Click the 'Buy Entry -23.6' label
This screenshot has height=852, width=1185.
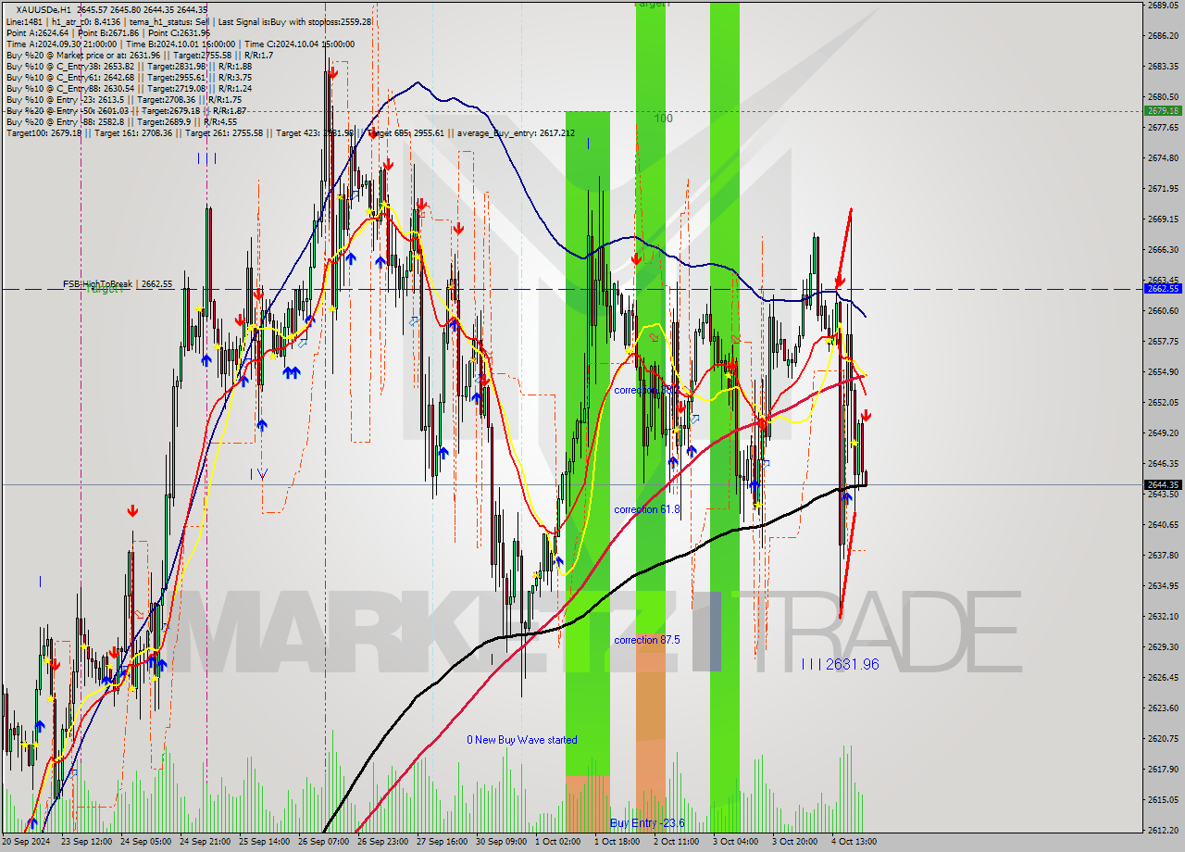click(x=647, y=823)
